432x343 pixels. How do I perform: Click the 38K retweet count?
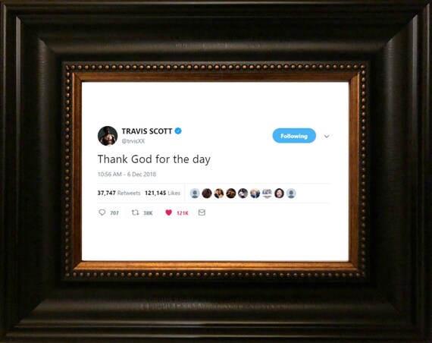(x=148, y=212)
